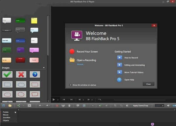
Task: Select the Objects timeline row
Action: (x=6, y=120)
